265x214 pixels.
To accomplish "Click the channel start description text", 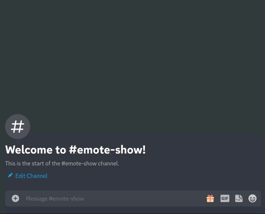I will click(x=62, y=163).
